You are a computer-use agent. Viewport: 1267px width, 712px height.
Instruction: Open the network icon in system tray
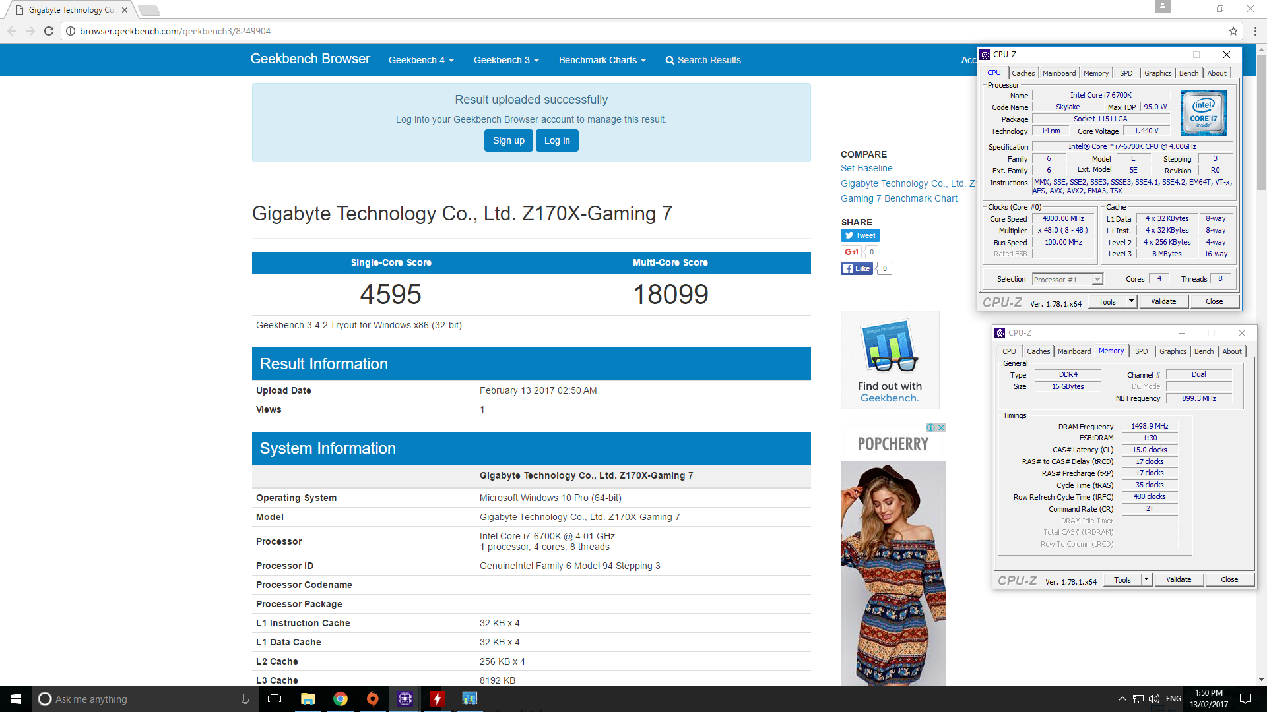click(1138, 699)
